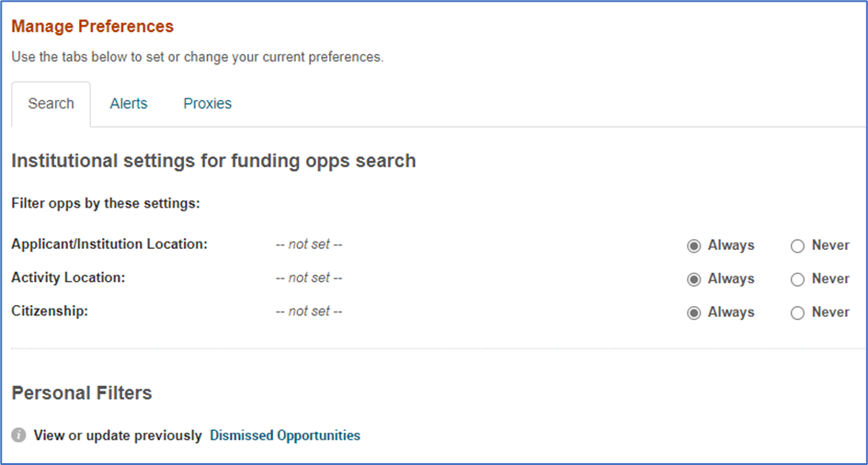The image size is (868, 465).
Task: Open the Dismissed Opportunities link
Action: click(285, 436)
